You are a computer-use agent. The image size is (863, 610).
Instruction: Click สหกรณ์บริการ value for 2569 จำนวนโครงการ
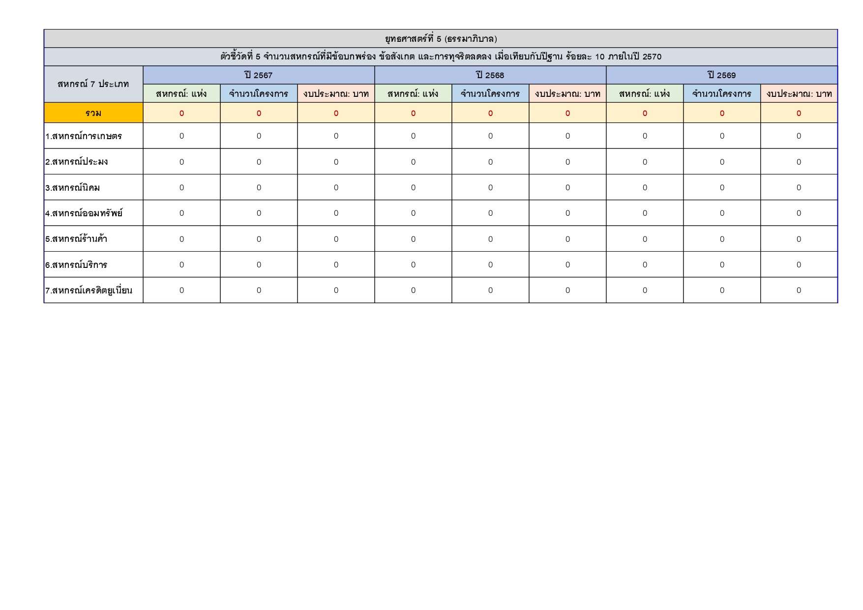(722, 264)
